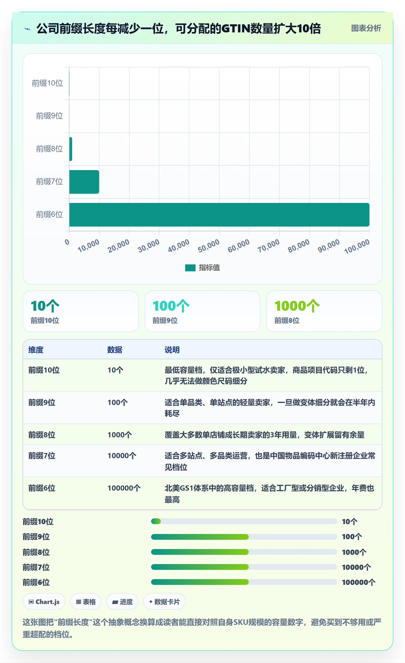Select the 100个 data card
Viewport: 405px width, 663px height.
(203, 311)
